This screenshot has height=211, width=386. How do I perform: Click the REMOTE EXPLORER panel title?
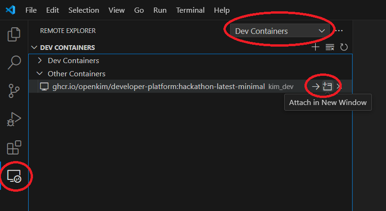(x=68, y=31)
